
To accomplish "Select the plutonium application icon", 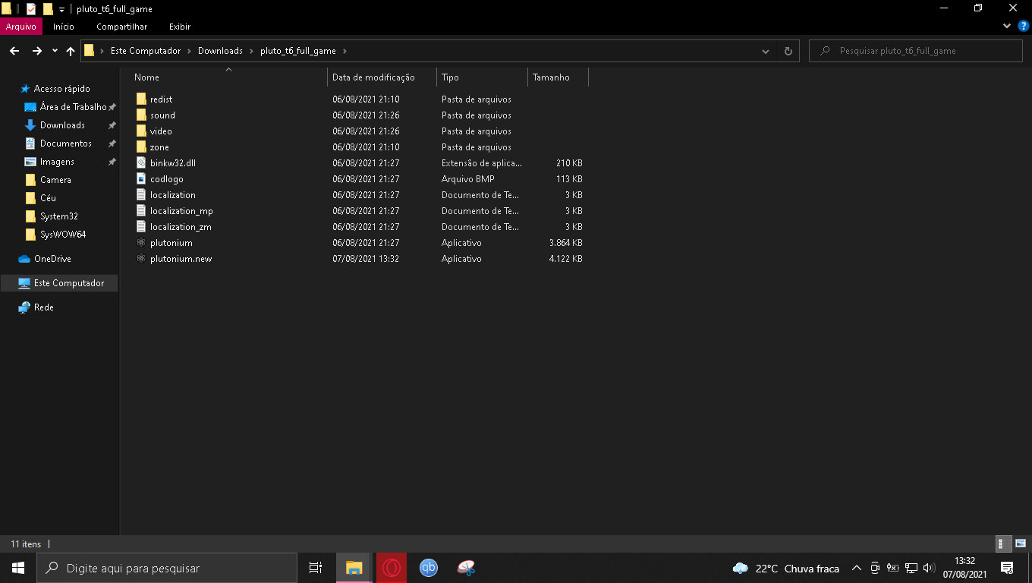I will 141,243.
